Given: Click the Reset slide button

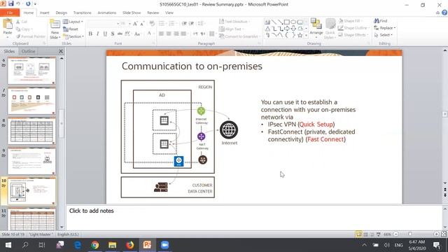Looking at the screenshot, I should (x=71, y=29).
